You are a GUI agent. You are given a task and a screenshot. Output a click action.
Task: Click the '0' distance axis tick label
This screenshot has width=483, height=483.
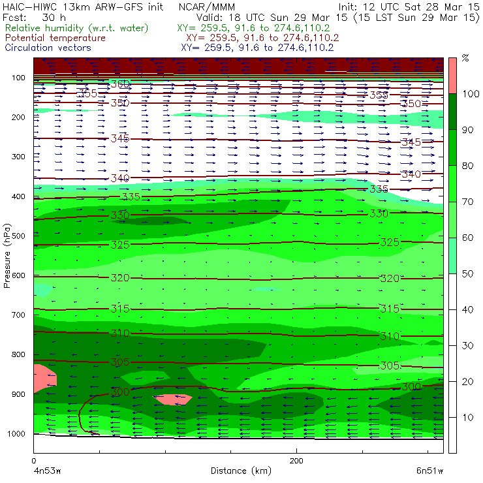coord(33,461)
